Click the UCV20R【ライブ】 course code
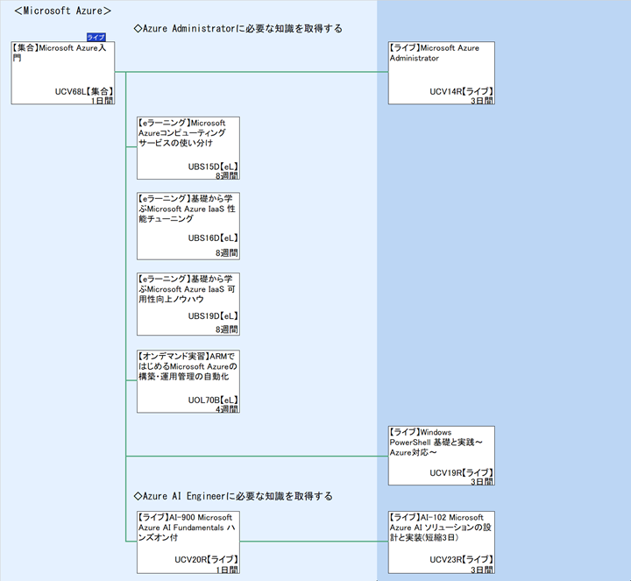Viewport: 631px width, 581px height. click(206, 559)
